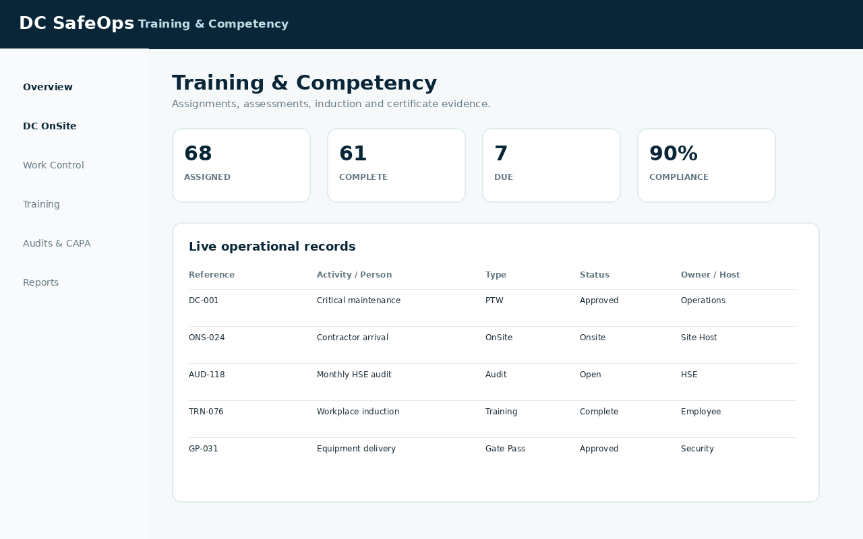Open the 7 Due stat card
Screen dimensions: 863x539
[x=552, y=165]
